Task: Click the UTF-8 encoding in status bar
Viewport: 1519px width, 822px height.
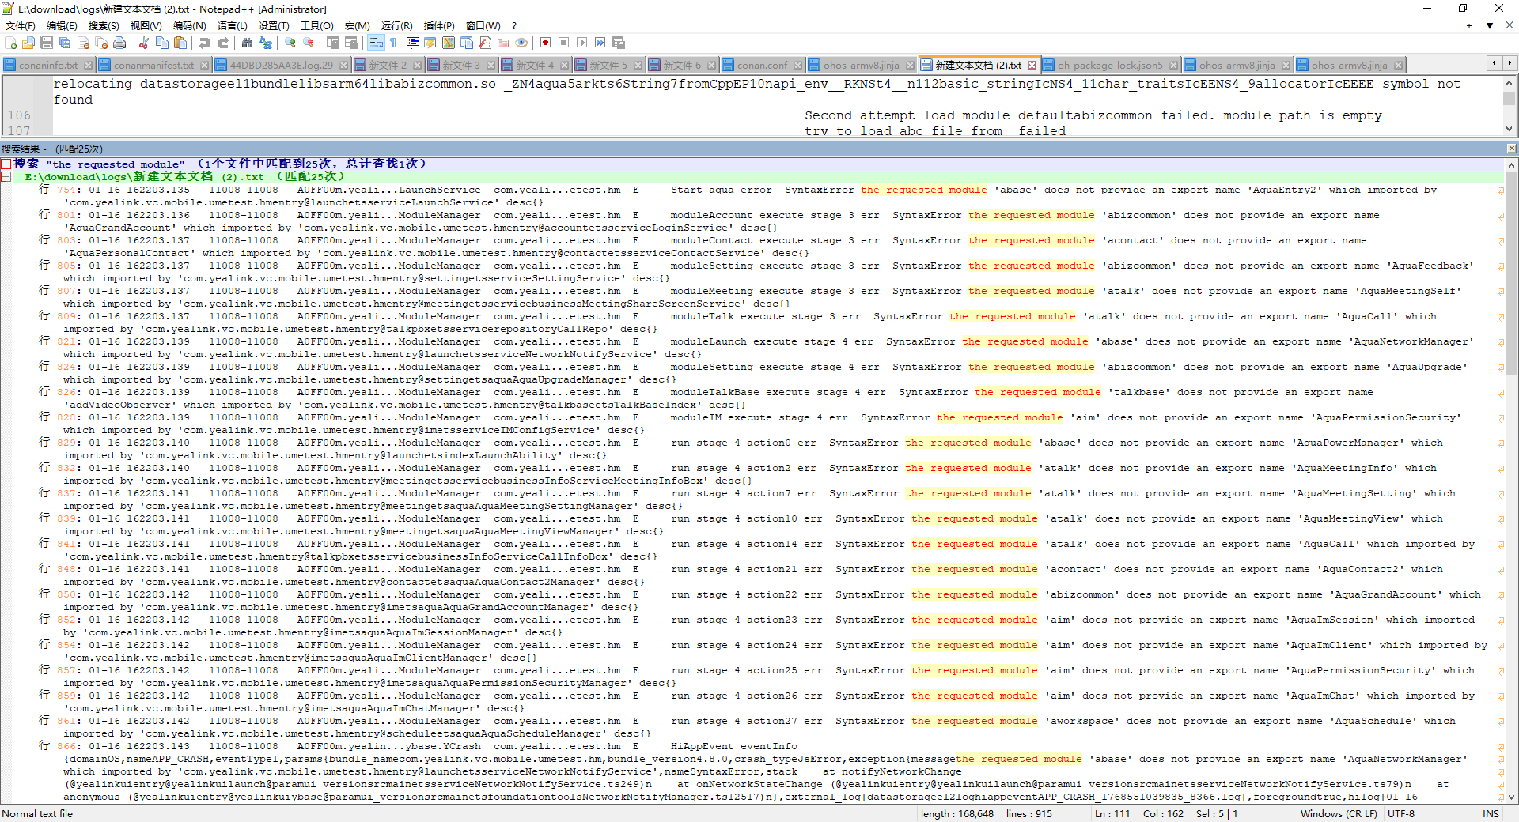Action: pos(1400,813)
